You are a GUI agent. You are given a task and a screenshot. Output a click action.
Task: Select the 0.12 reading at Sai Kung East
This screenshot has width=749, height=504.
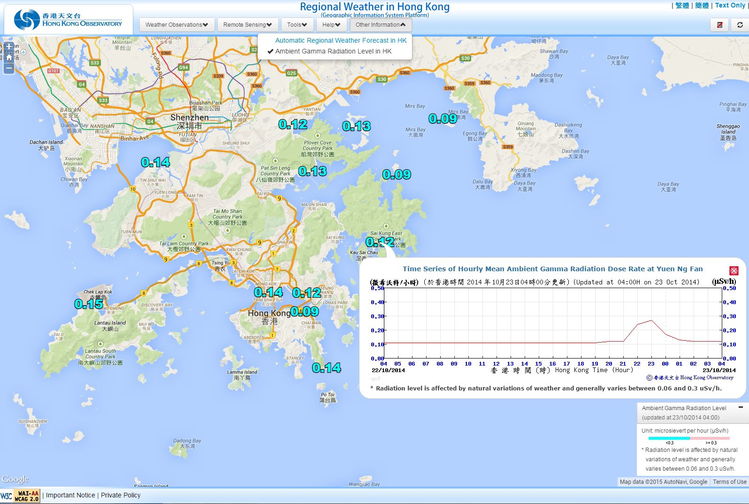coord(380,242)
